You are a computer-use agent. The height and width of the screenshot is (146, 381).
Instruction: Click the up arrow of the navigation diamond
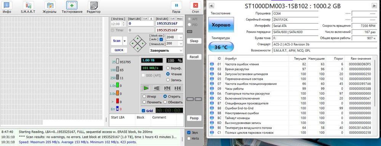[138, 38]
